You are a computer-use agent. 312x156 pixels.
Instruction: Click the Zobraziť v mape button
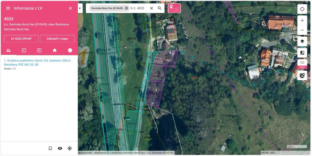[57, 39]
